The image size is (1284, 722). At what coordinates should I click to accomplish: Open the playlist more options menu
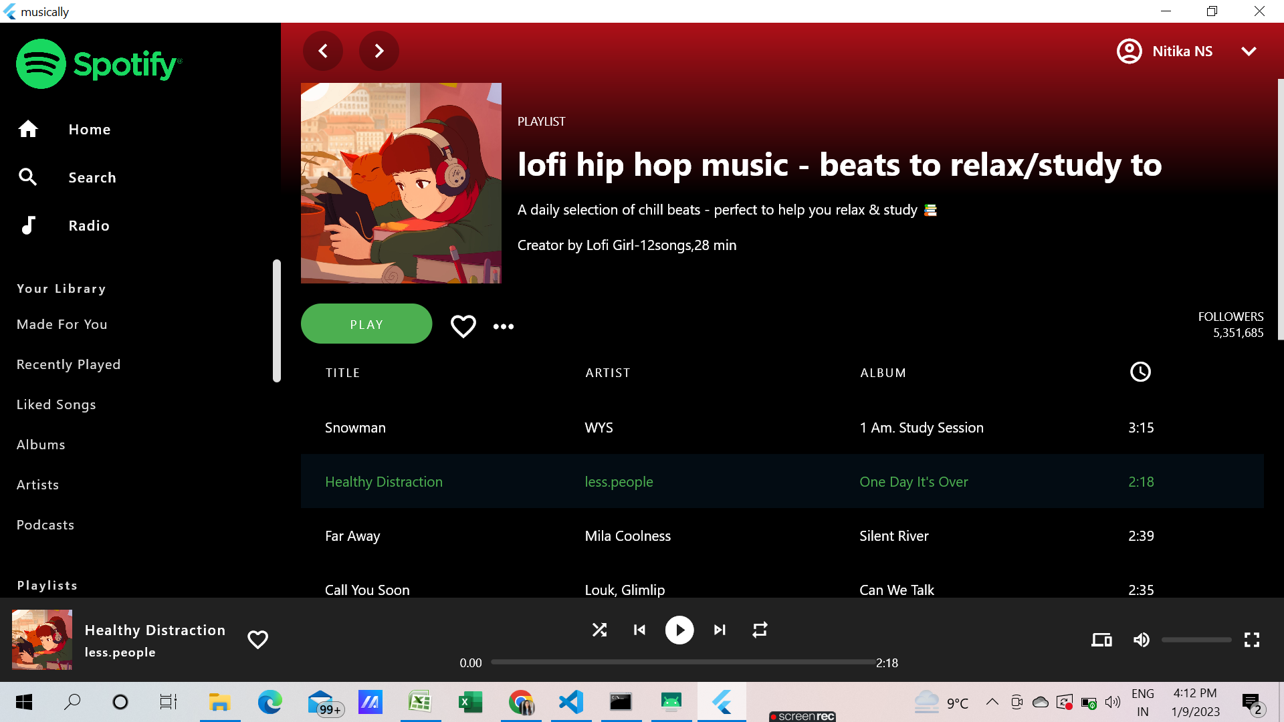[x=504, y=326]
